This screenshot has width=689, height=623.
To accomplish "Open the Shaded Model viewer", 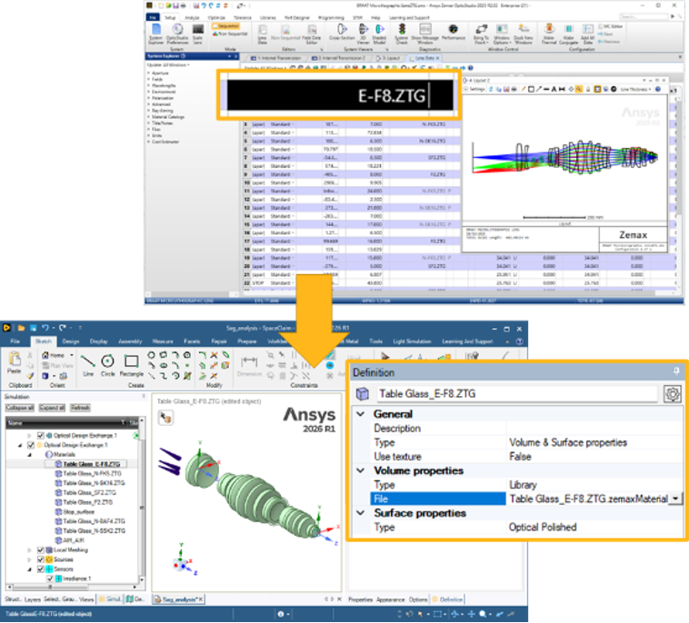I will point(379,34).
